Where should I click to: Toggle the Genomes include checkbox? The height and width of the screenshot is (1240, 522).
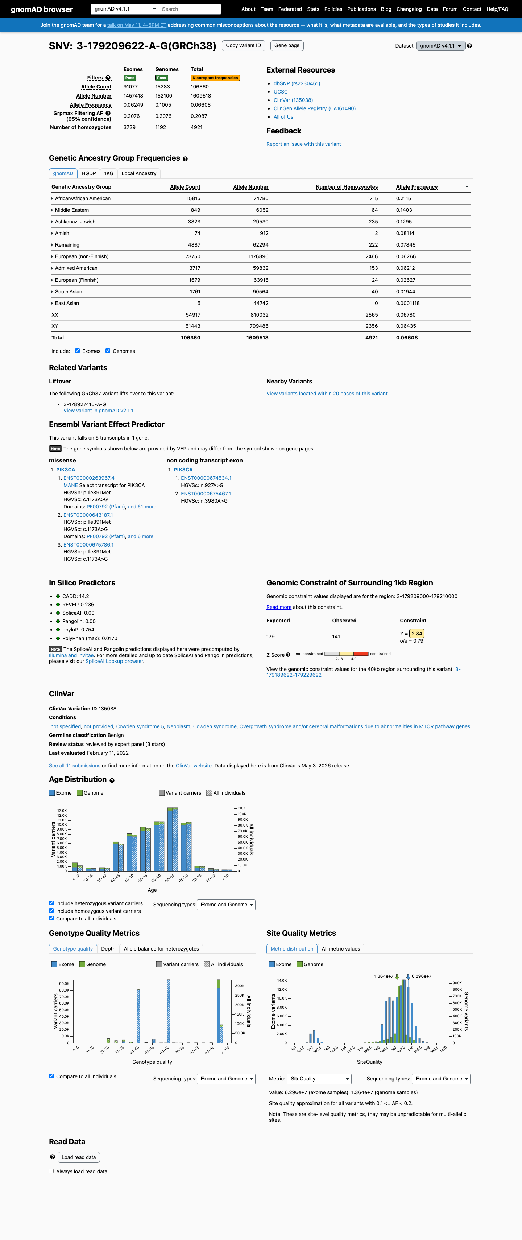coord(108,351)
